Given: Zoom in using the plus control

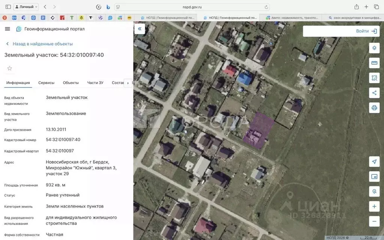Looking at the screenshot, I should (374, 206).
